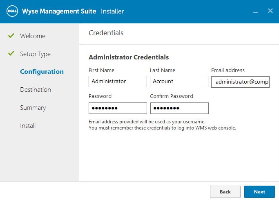Viewport: 279px width, 200px height.
Task: Select the Install step in sidebar
Action: tap(28, 126)
